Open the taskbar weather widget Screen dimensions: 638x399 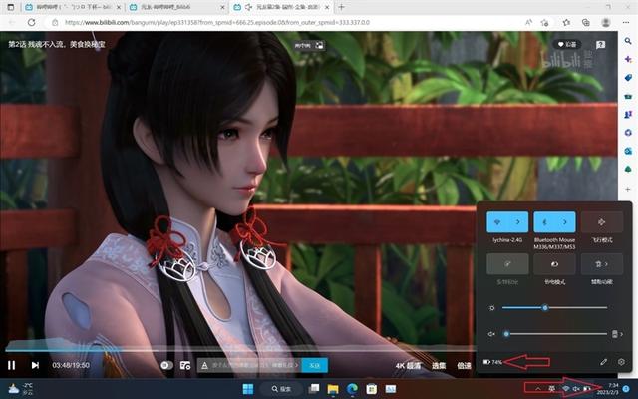(20, 389)
